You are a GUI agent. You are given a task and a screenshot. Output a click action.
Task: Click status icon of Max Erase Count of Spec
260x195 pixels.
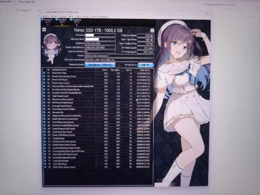click(x=44, y=109)
